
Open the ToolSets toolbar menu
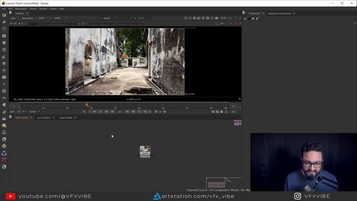point(4,112)
